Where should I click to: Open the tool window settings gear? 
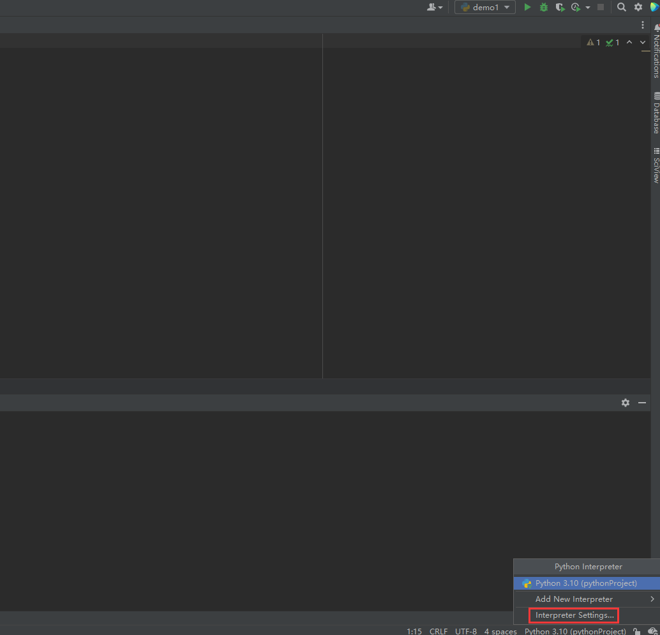(x=626, y=403)
